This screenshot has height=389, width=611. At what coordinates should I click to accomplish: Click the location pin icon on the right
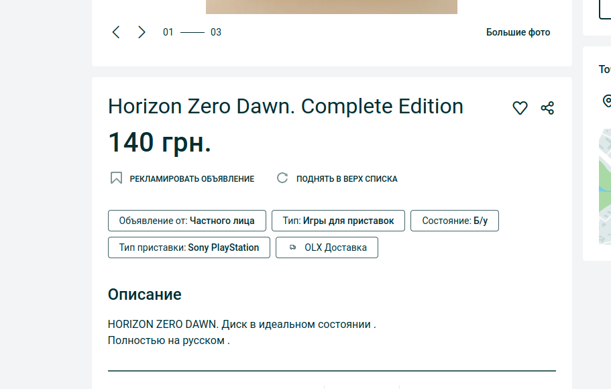[x=606, y=101]
